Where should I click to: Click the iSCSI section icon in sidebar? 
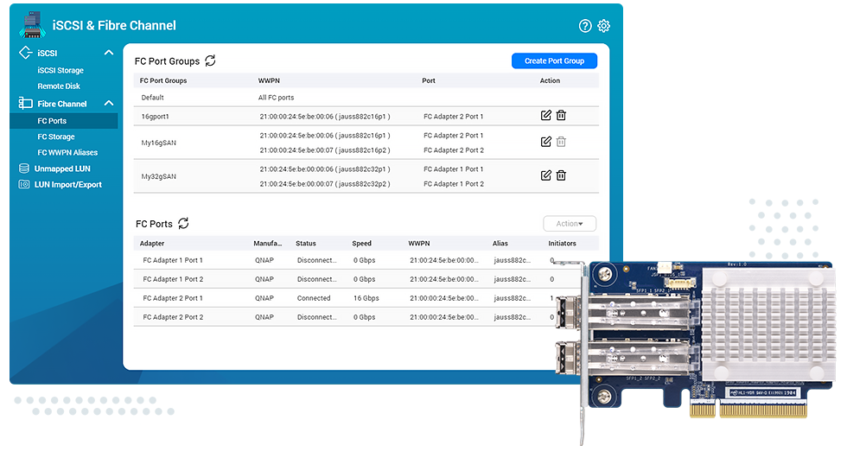click(25, 53)
